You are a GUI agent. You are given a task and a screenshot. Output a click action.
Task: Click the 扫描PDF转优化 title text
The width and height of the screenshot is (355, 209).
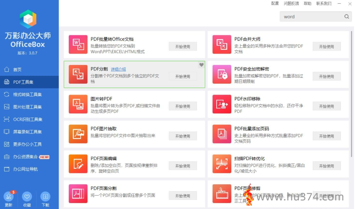250,158
